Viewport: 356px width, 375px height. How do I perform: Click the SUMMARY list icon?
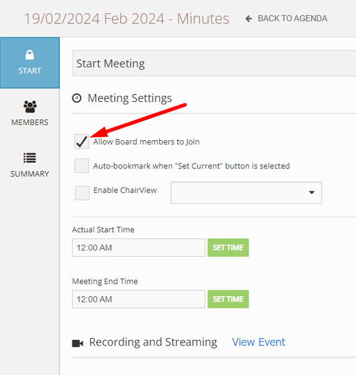29,158
